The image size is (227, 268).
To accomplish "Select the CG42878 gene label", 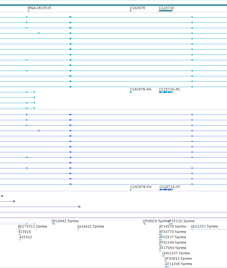I will pos(137,8).
